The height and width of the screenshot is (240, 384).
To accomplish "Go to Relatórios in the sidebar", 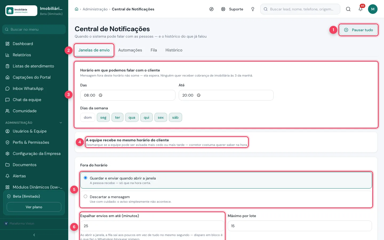I will pyautogui.click(x=34, y=55).
